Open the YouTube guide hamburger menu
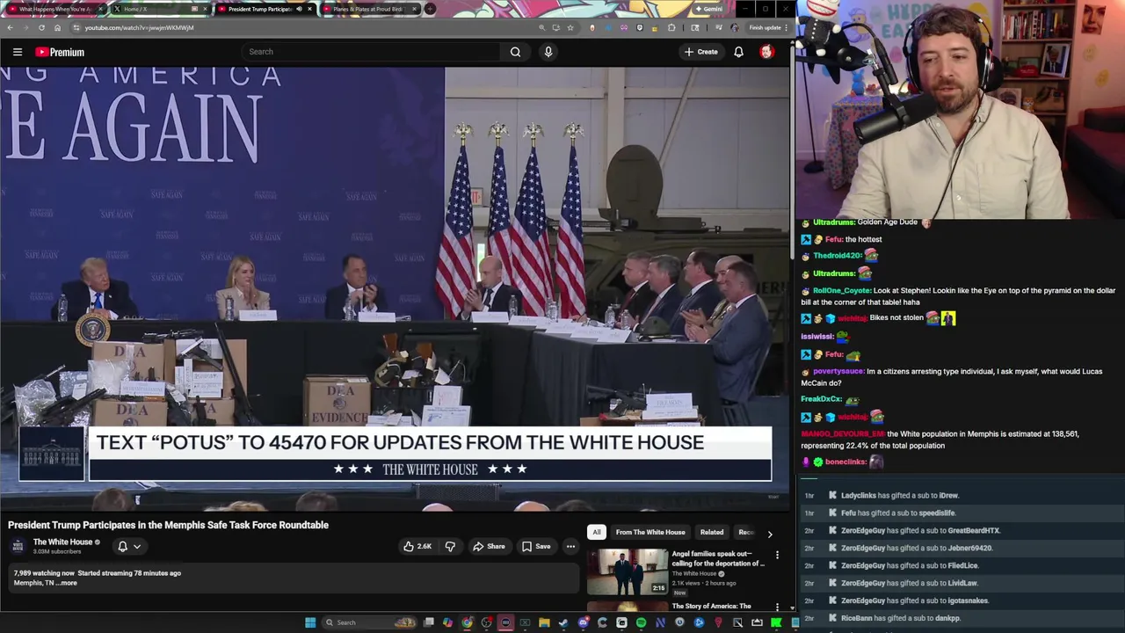 tap(18, 52)
